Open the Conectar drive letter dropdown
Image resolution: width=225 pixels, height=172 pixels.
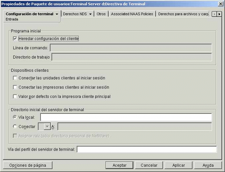point(47,127)
